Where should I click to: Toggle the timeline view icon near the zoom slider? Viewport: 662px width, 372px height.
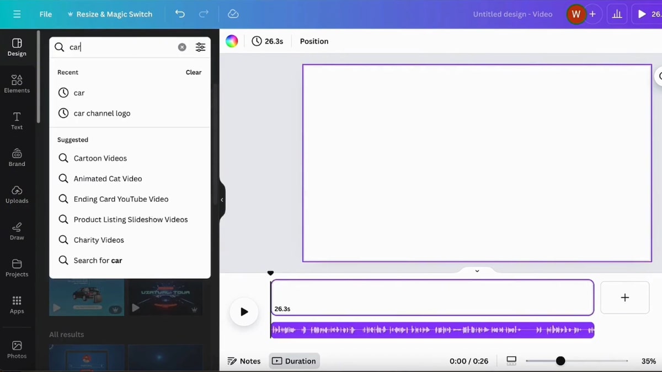511,360
